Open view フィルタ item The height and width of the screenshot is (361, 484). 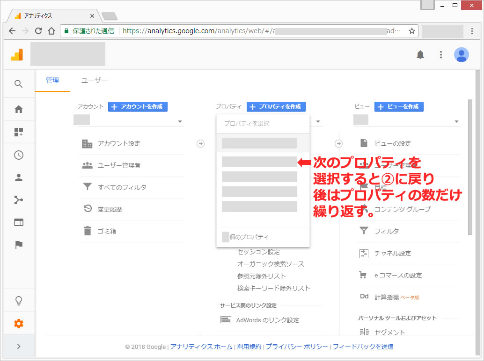point(387,231)
